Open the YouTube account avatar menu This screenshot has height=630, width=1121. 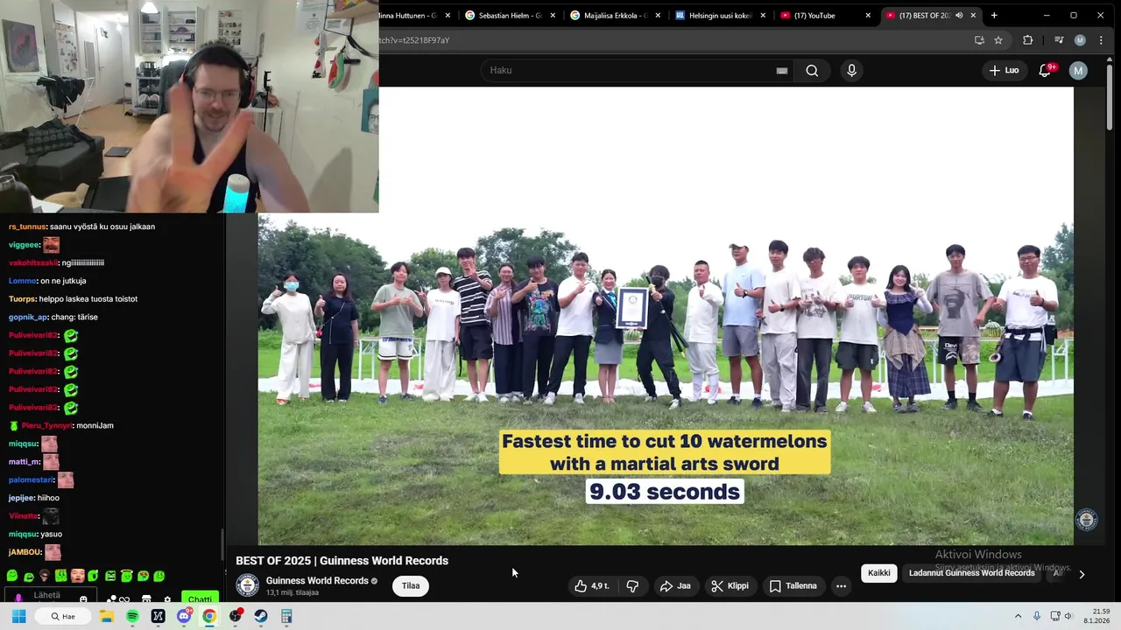pos(1078,70)
